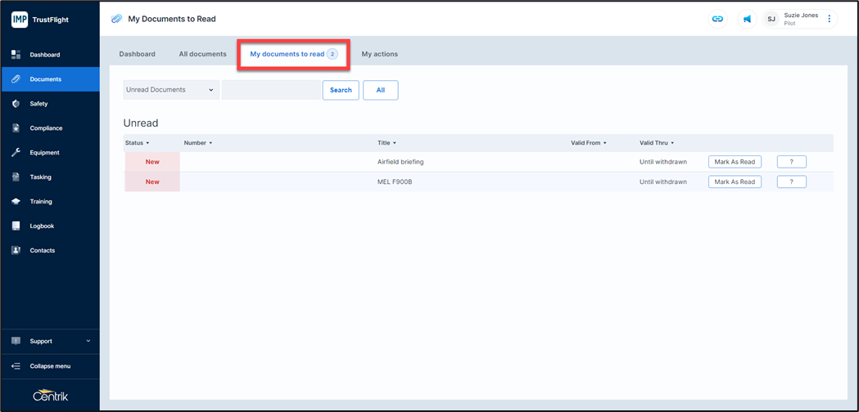Open the three-dot user options menu
The width and height of the screenshot is (859, 412).
pos(830,19)
